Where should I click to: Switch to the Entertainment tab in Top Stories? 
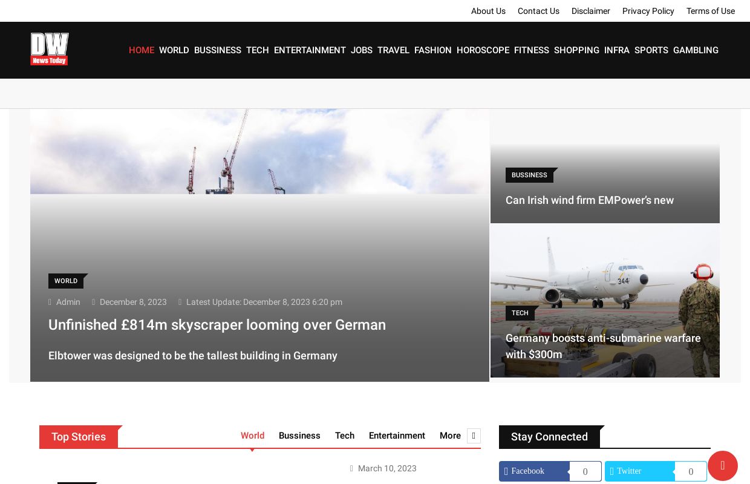pos(397,436)
